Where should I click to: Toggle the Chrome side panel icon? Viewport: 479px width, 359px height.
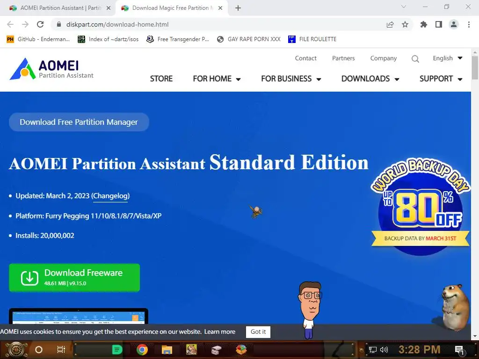(x=439, y=24)
